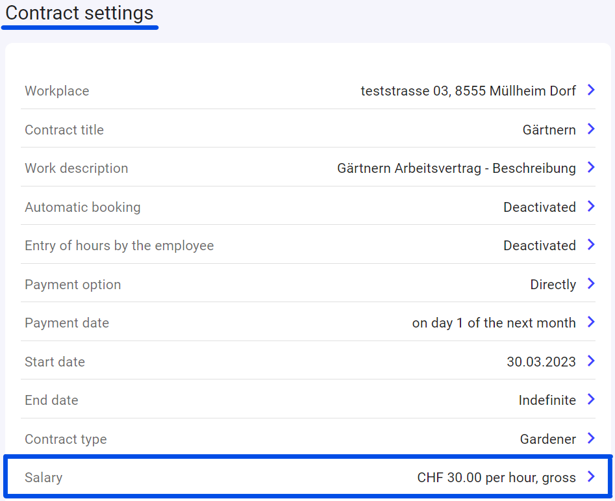Select the Contract type label
The image size is (615, 501).
[x=66, y=439]
